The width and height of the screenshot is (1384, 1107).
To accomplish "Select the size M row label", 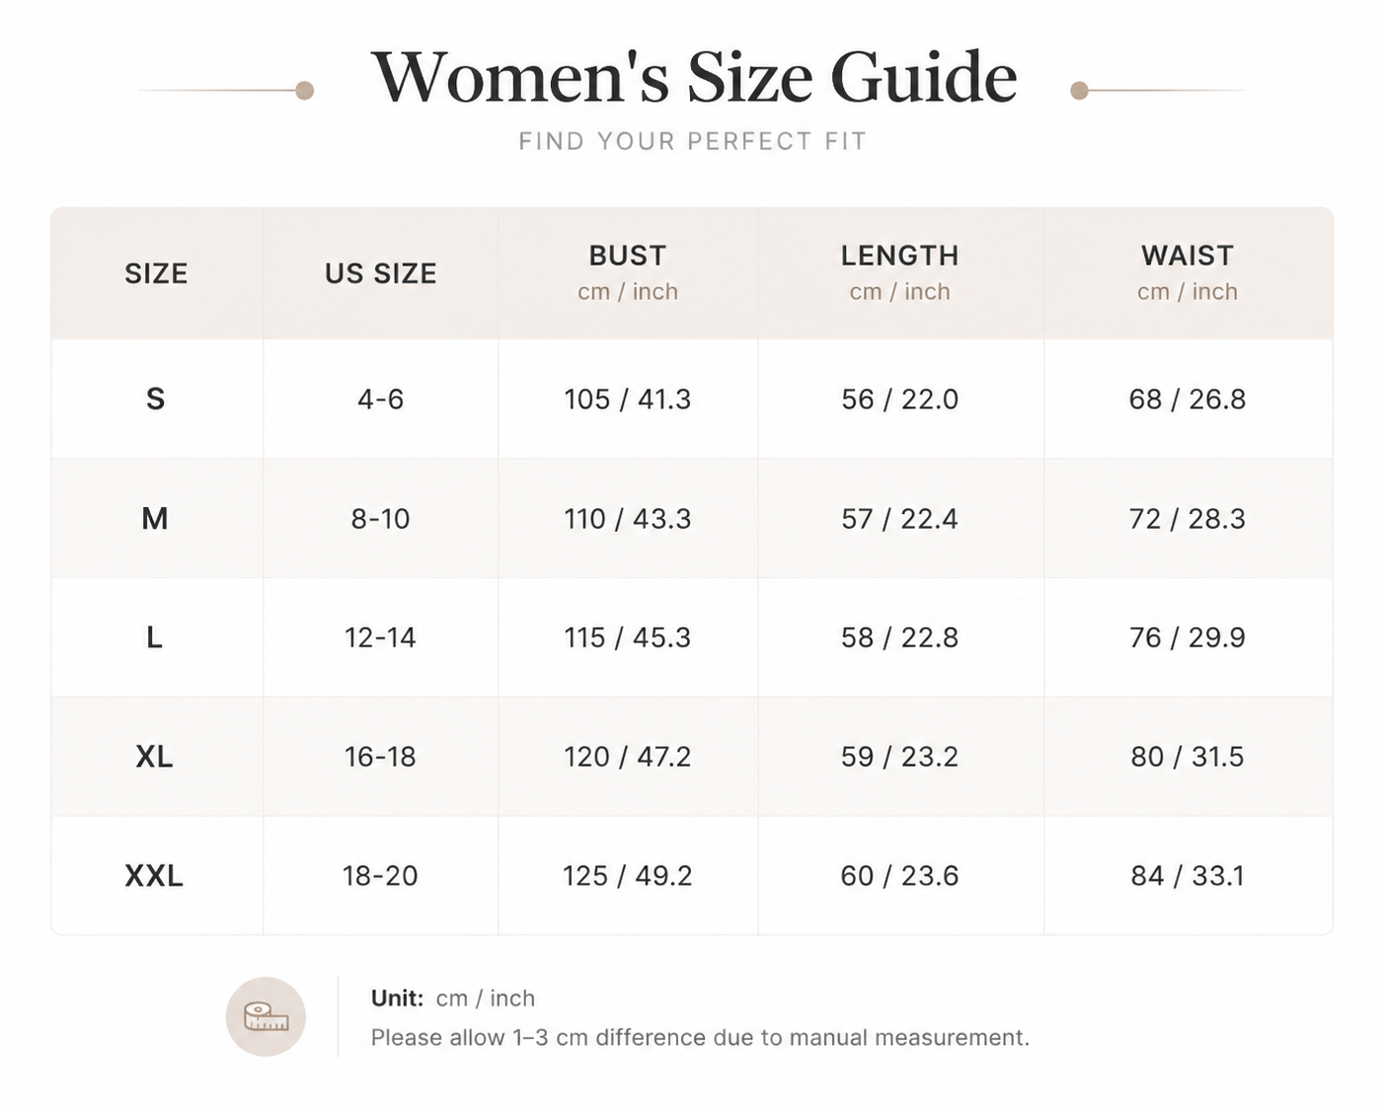I will point(155,518).
